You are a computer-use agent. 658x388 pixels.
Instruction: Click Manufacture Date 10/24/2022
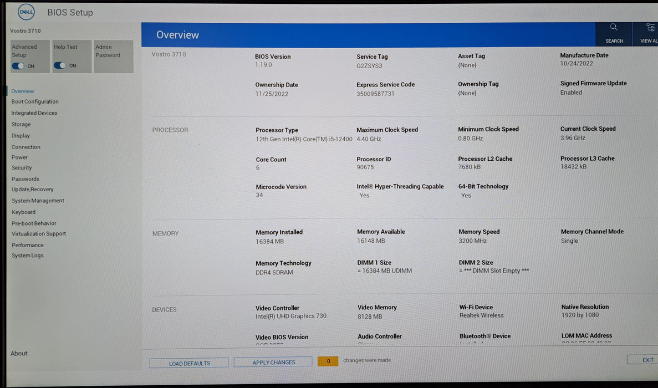[x=577, y=63]
